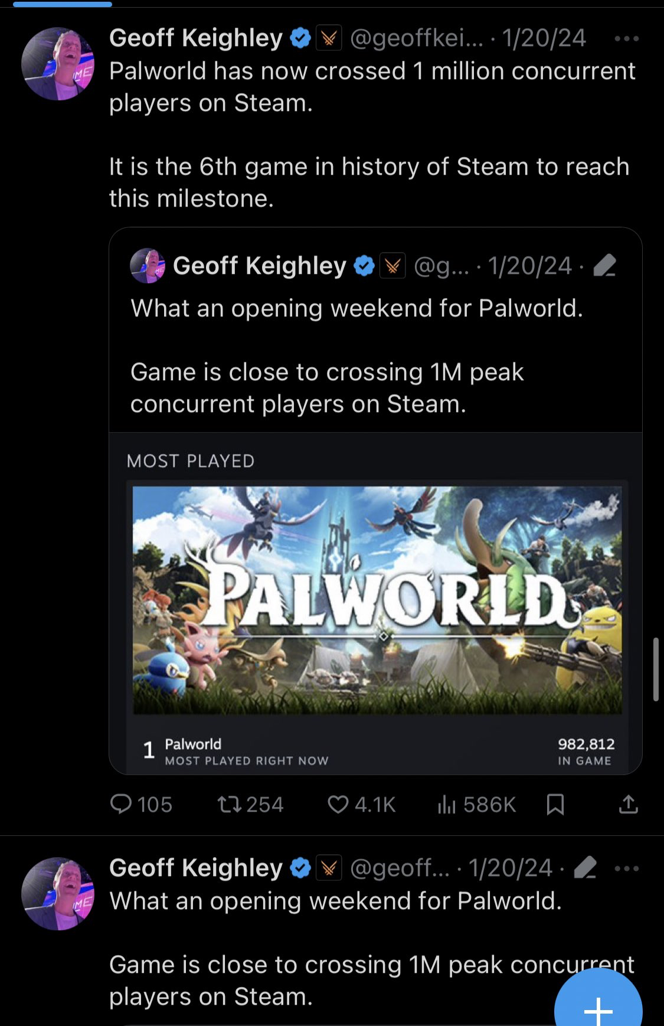The height and width of the screenshot is (1026, 664).
Task: Open three-dot menu on top tweet
Action: [x=626, y=39]
